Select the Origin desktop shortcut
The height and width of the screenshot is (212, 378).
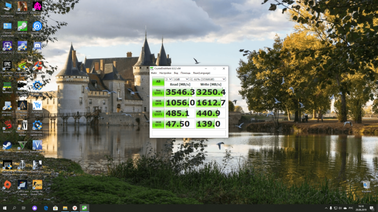coord(7,186)
